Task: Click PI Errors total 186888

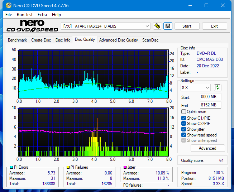Action: (49, 184)
